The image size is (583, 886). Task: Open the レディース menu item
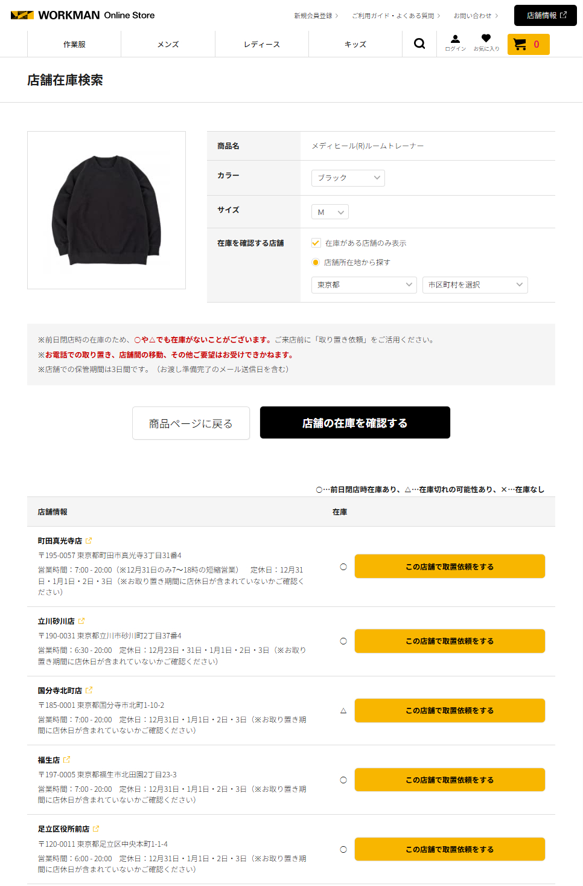262,44
